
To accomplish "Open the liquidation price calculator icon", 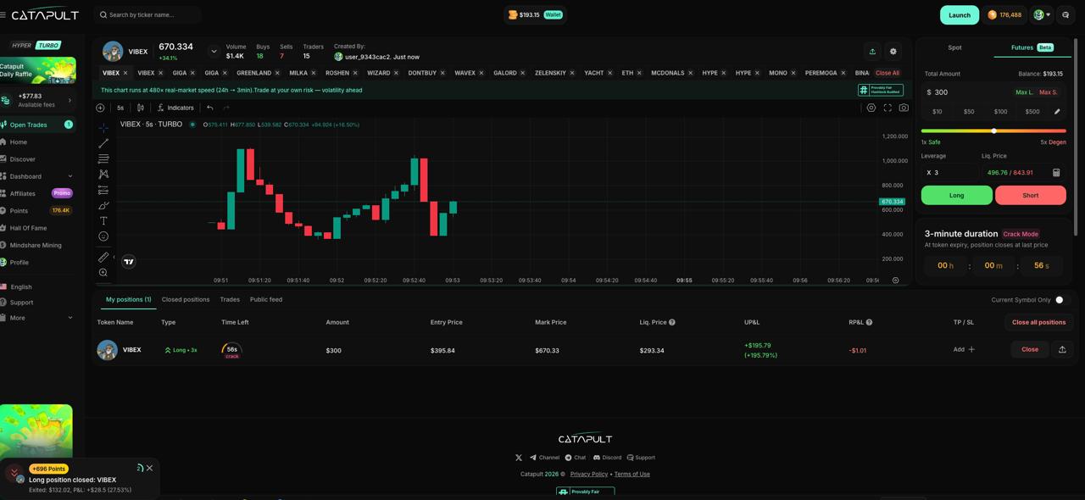I will [1056, 173].
